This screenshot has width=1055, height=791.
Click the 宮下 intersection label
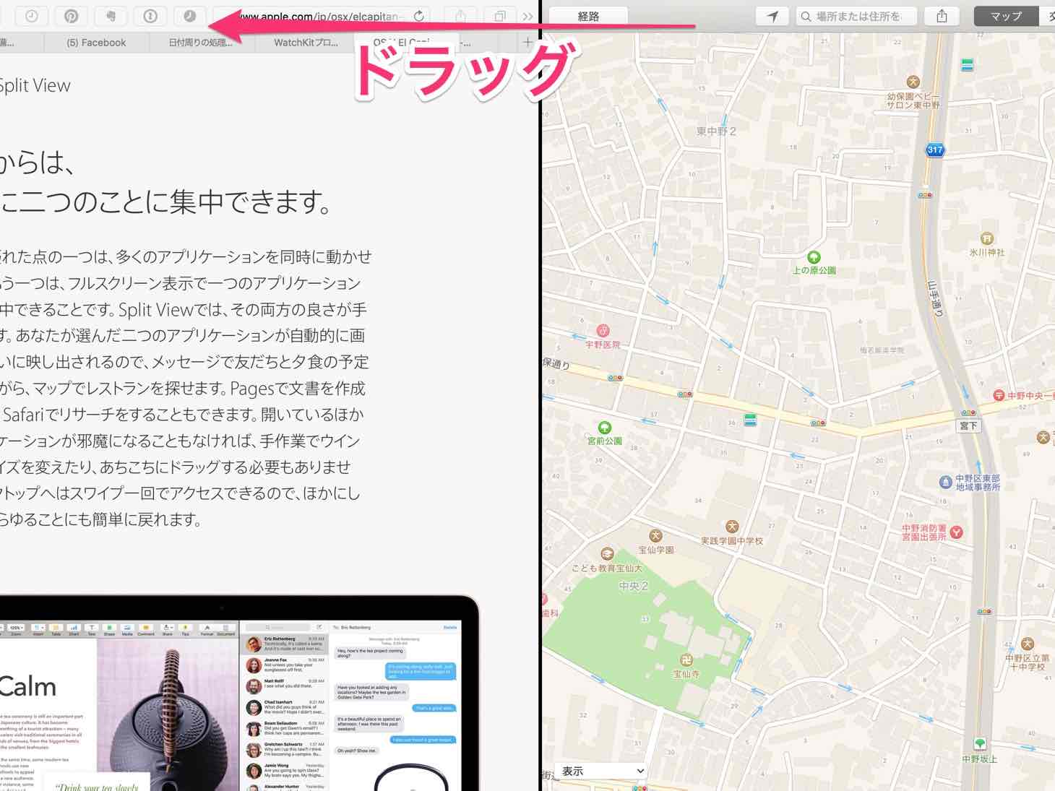(968, 426)
